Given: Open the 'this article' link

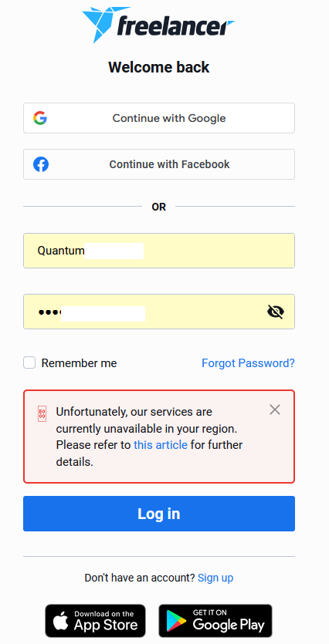Looking at the screenshot, I should 161,445.
